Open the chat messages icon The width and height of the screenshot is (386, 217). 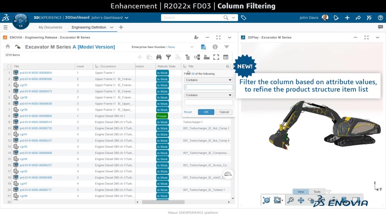[x=380, y=27]
